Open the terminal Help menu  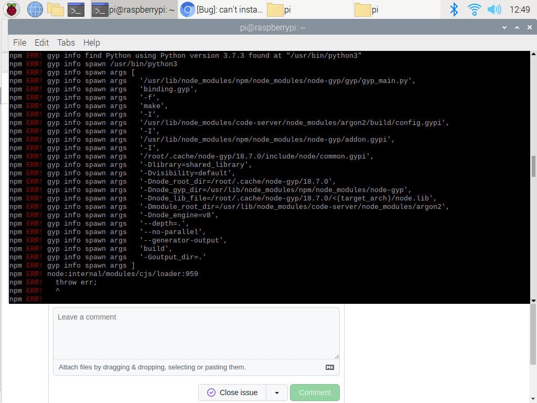click(x=91, y=43)
